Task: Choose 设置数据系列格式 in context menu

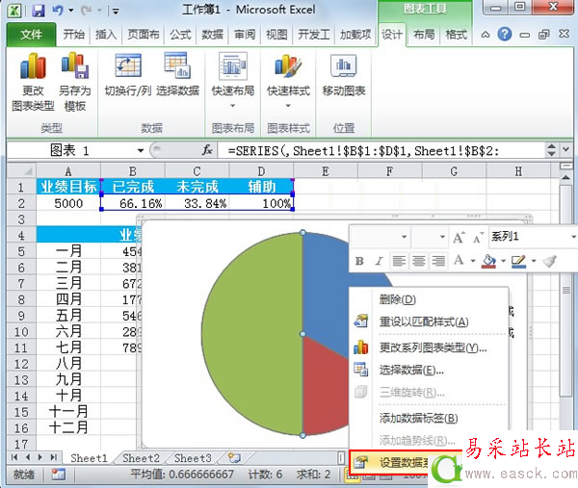Action: click(406, 462)
